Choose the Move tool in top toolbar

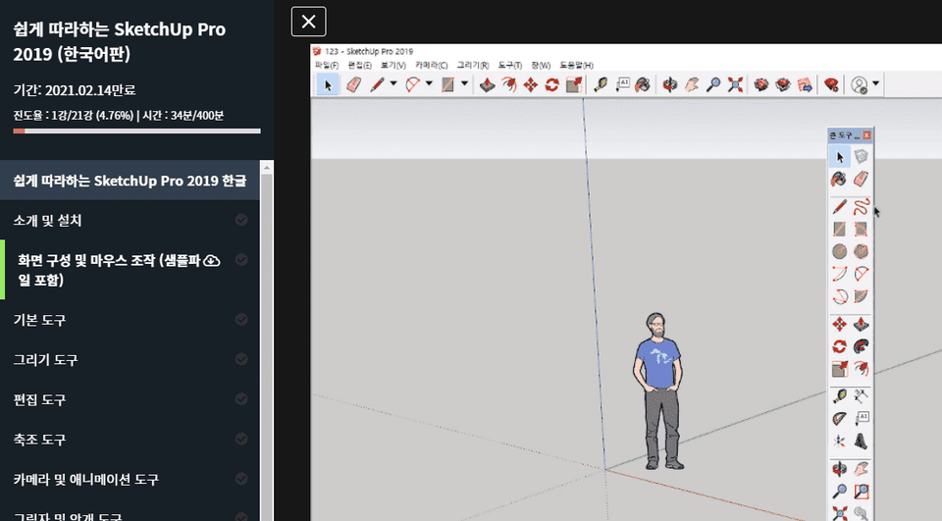click(531, 84)
